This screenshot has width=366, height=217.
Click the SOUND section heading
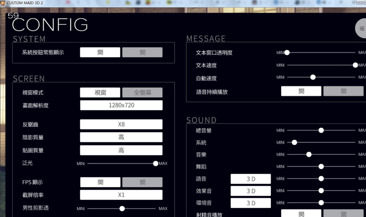201,120
